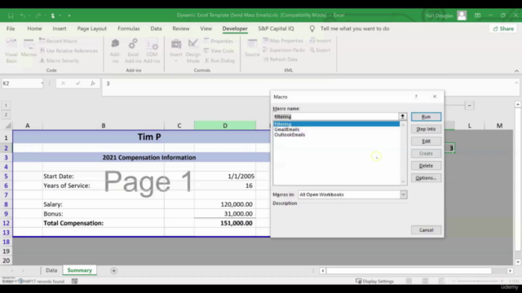Open control Properties in ribbon
The image size is (522, 293).
click(219, 41)
